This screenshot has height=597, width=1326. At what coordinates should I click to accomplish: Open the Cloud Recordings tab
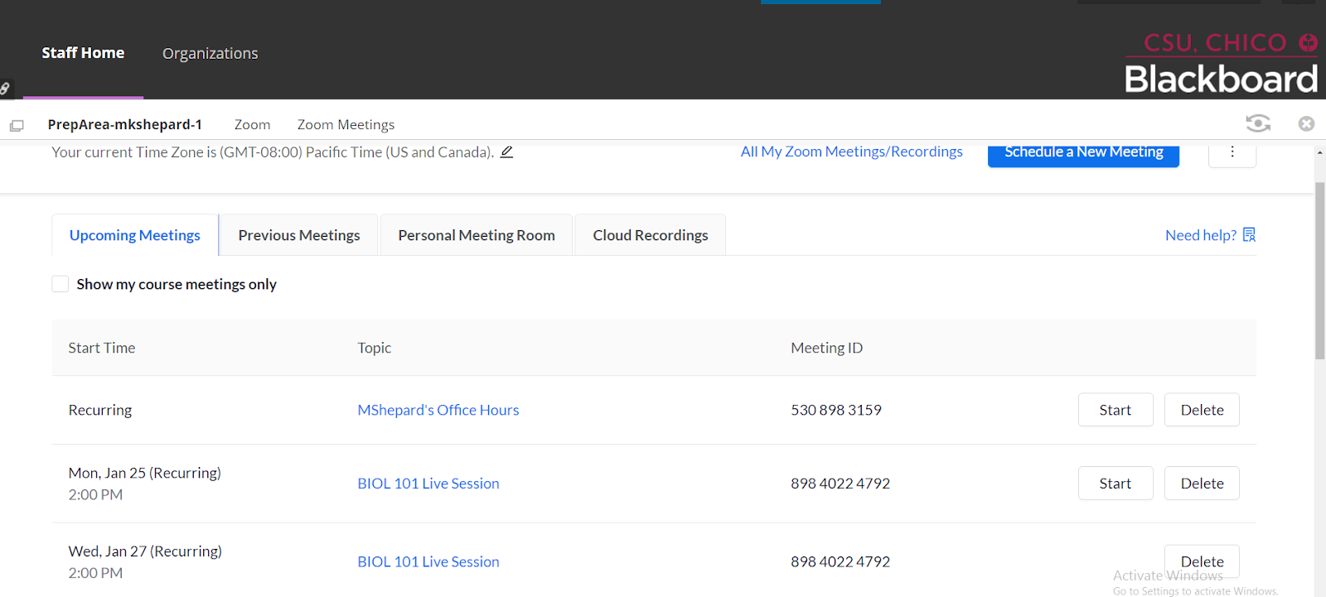point(651,235)
